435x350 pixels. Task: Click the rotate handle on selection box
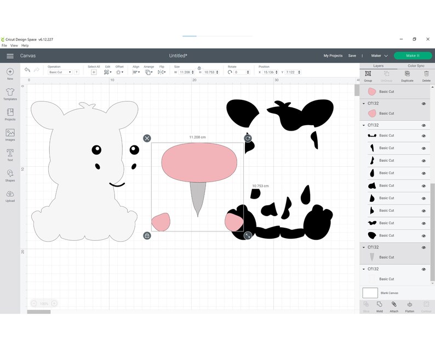(248, 138)
